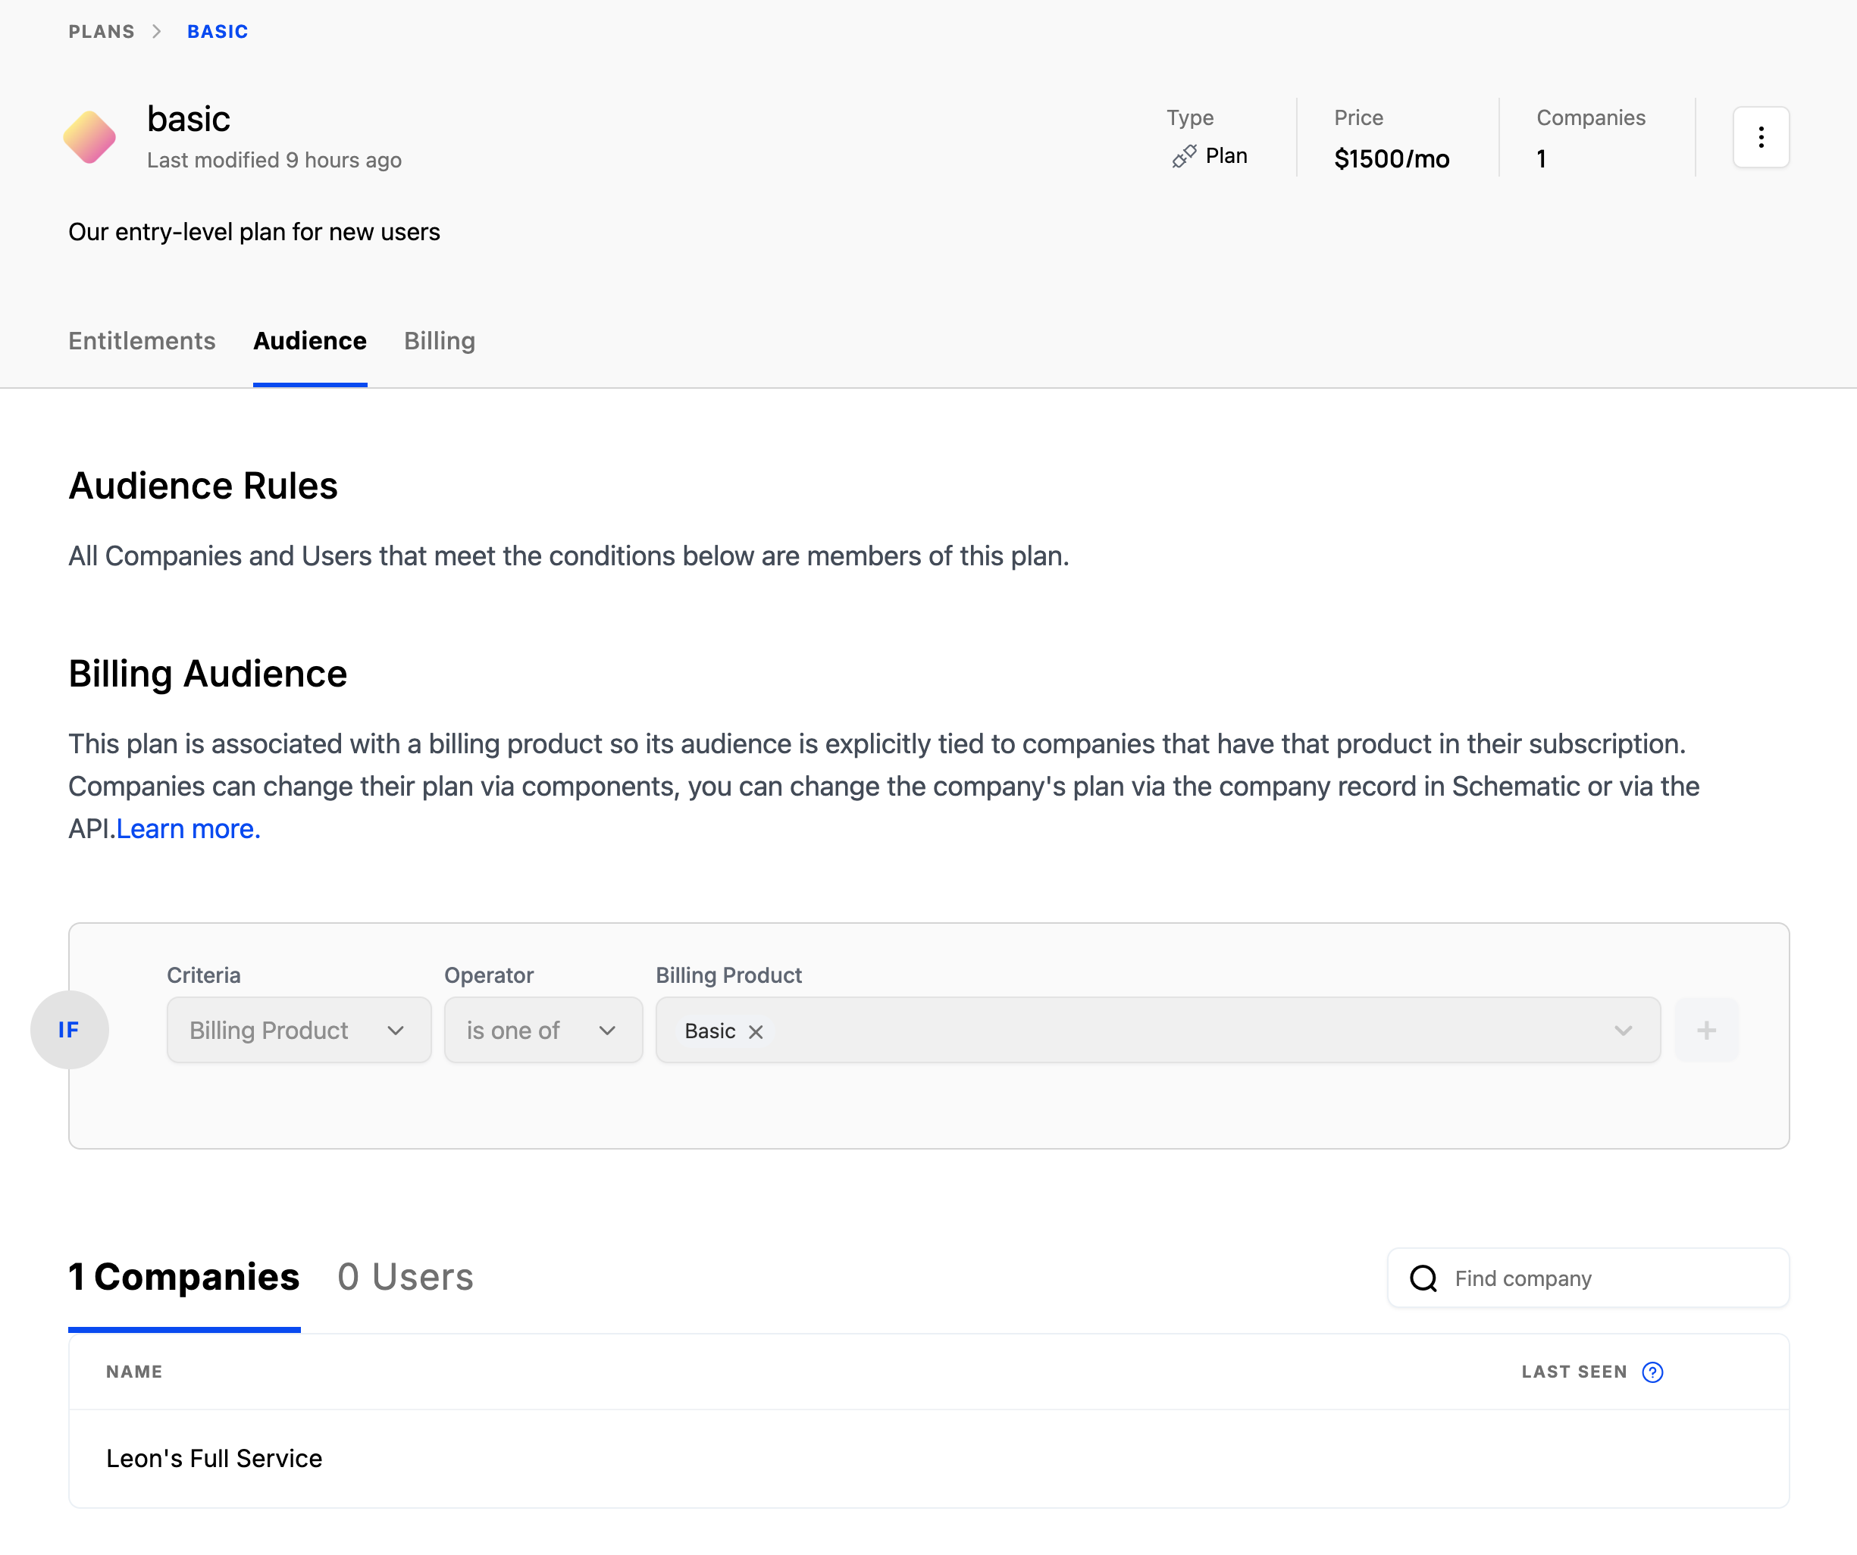
Task: Remove the Basic billing product chip
Action: [x=755, y=1031]
